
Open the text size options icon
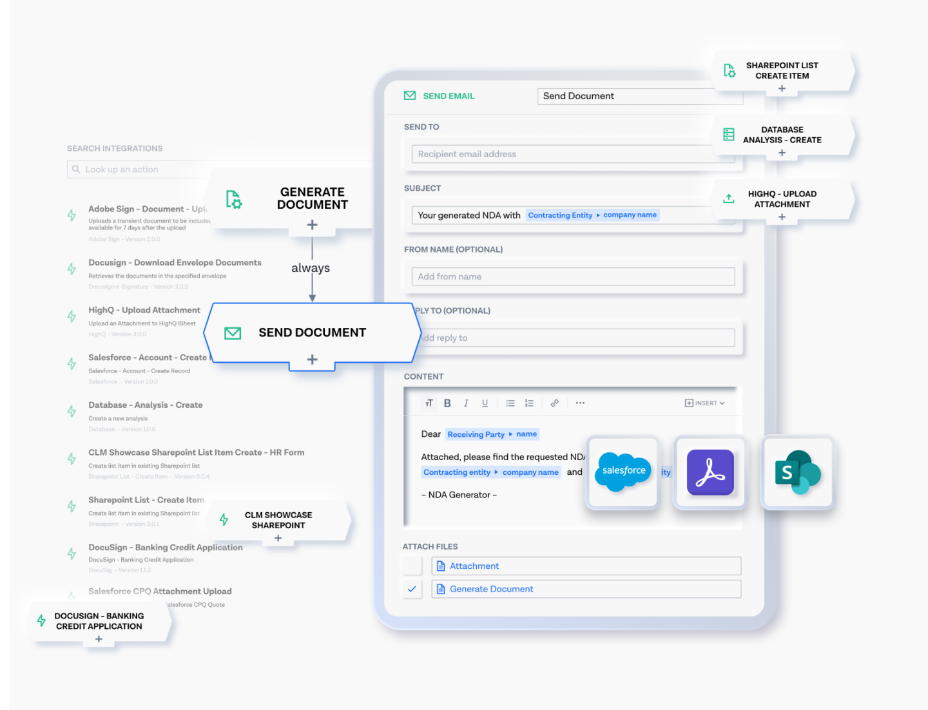point(429,403)
